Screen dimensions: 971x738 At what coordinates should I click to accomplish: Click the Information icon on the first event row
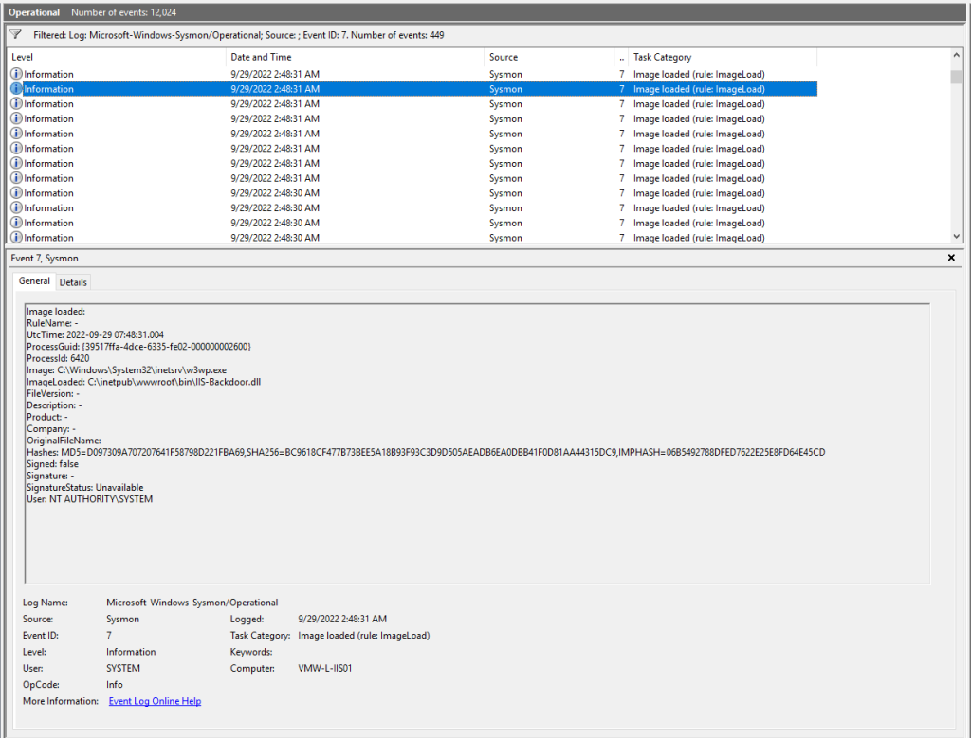pos(14,74)
